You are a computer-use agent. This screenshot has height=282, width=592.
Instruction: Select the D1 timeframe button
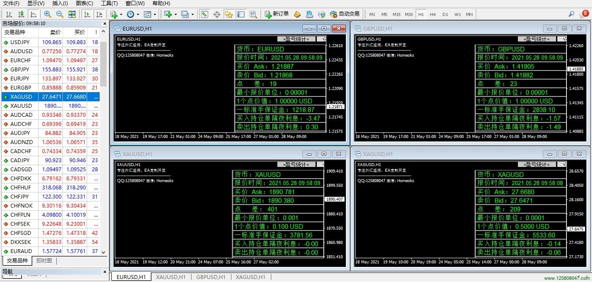445,14
